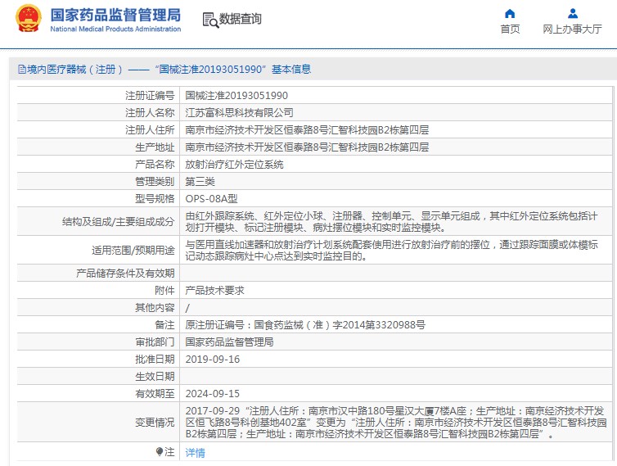Click the small document icon before 境内医疗器械

coord(21,70)
